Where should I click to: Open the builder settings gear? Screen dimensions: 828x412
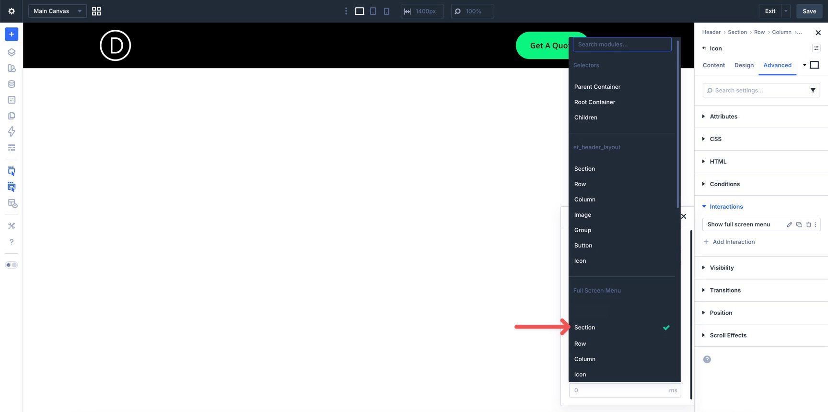click(x=12, y=11)
